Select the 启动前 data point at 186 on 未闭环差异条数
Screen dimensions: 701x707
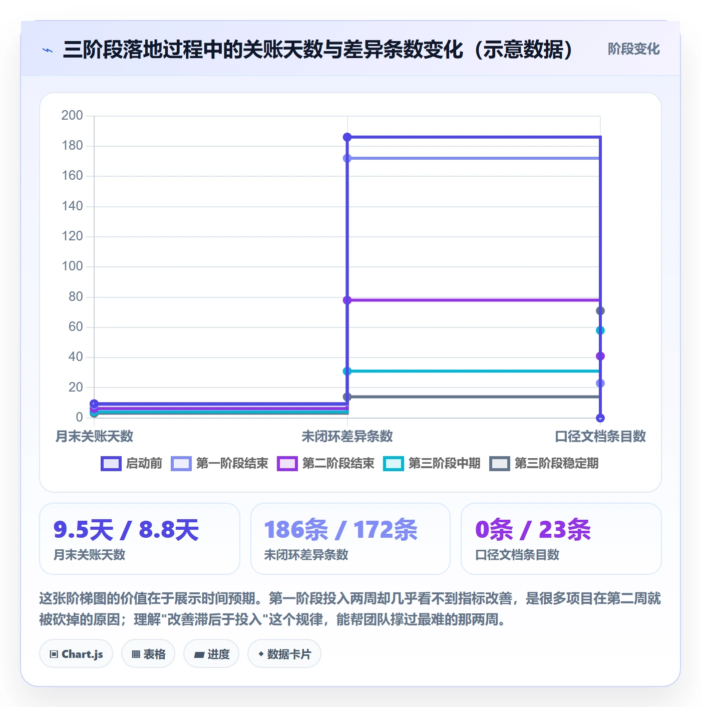[x=347, y=137]
